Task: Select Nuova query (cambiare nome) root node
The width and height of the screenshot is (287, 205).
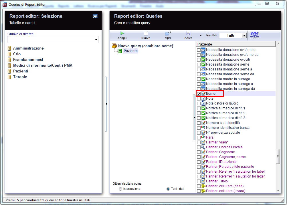Action: 146,46
